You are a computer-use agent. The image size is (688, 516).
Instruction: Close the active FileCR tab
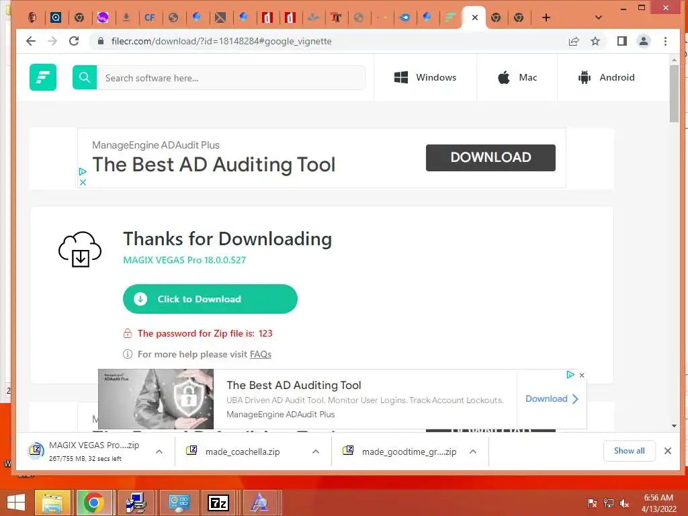tap(475, 17)
